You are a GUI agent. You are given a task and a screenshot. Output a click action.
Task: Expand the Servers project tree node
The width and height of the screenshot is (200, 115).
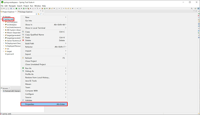click(1, 17)
